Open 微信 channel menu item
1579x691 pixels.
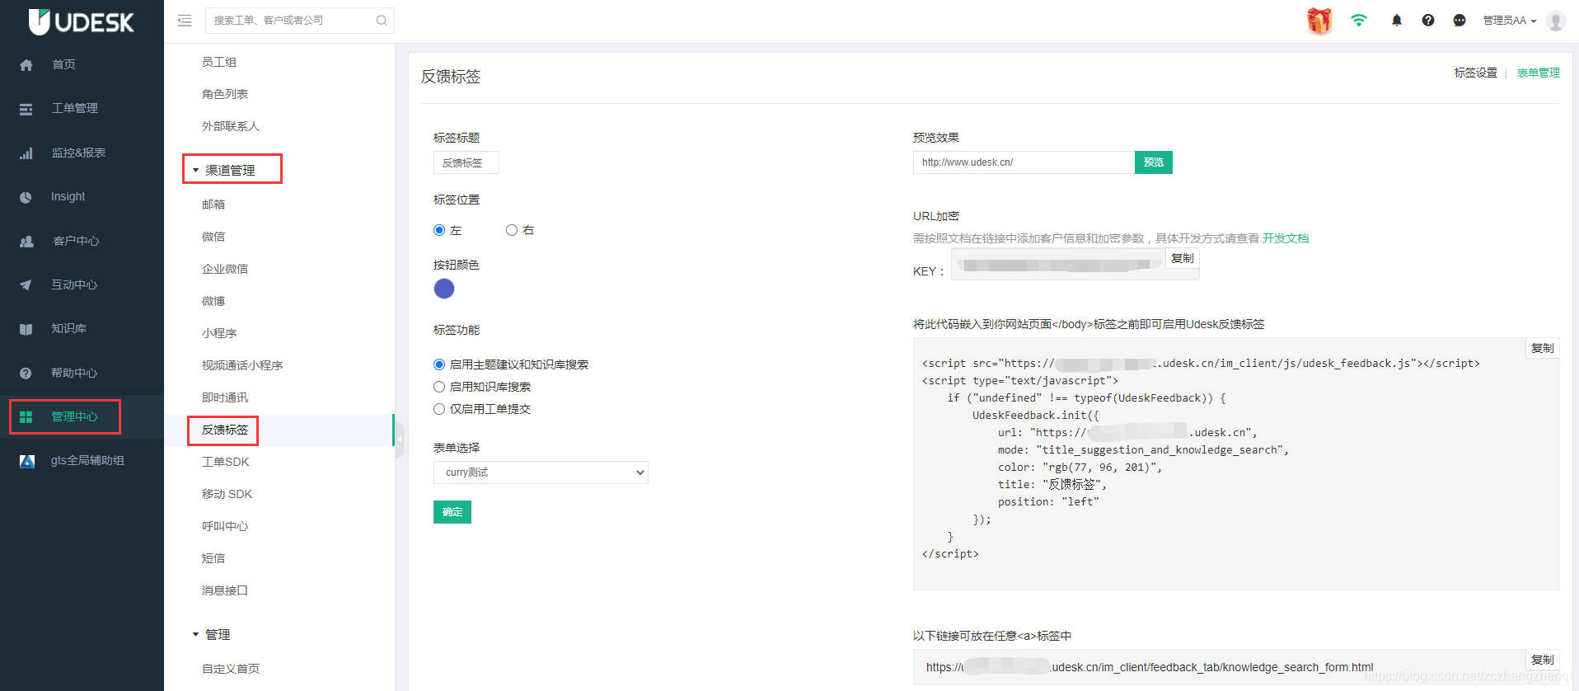coord(213,237)
